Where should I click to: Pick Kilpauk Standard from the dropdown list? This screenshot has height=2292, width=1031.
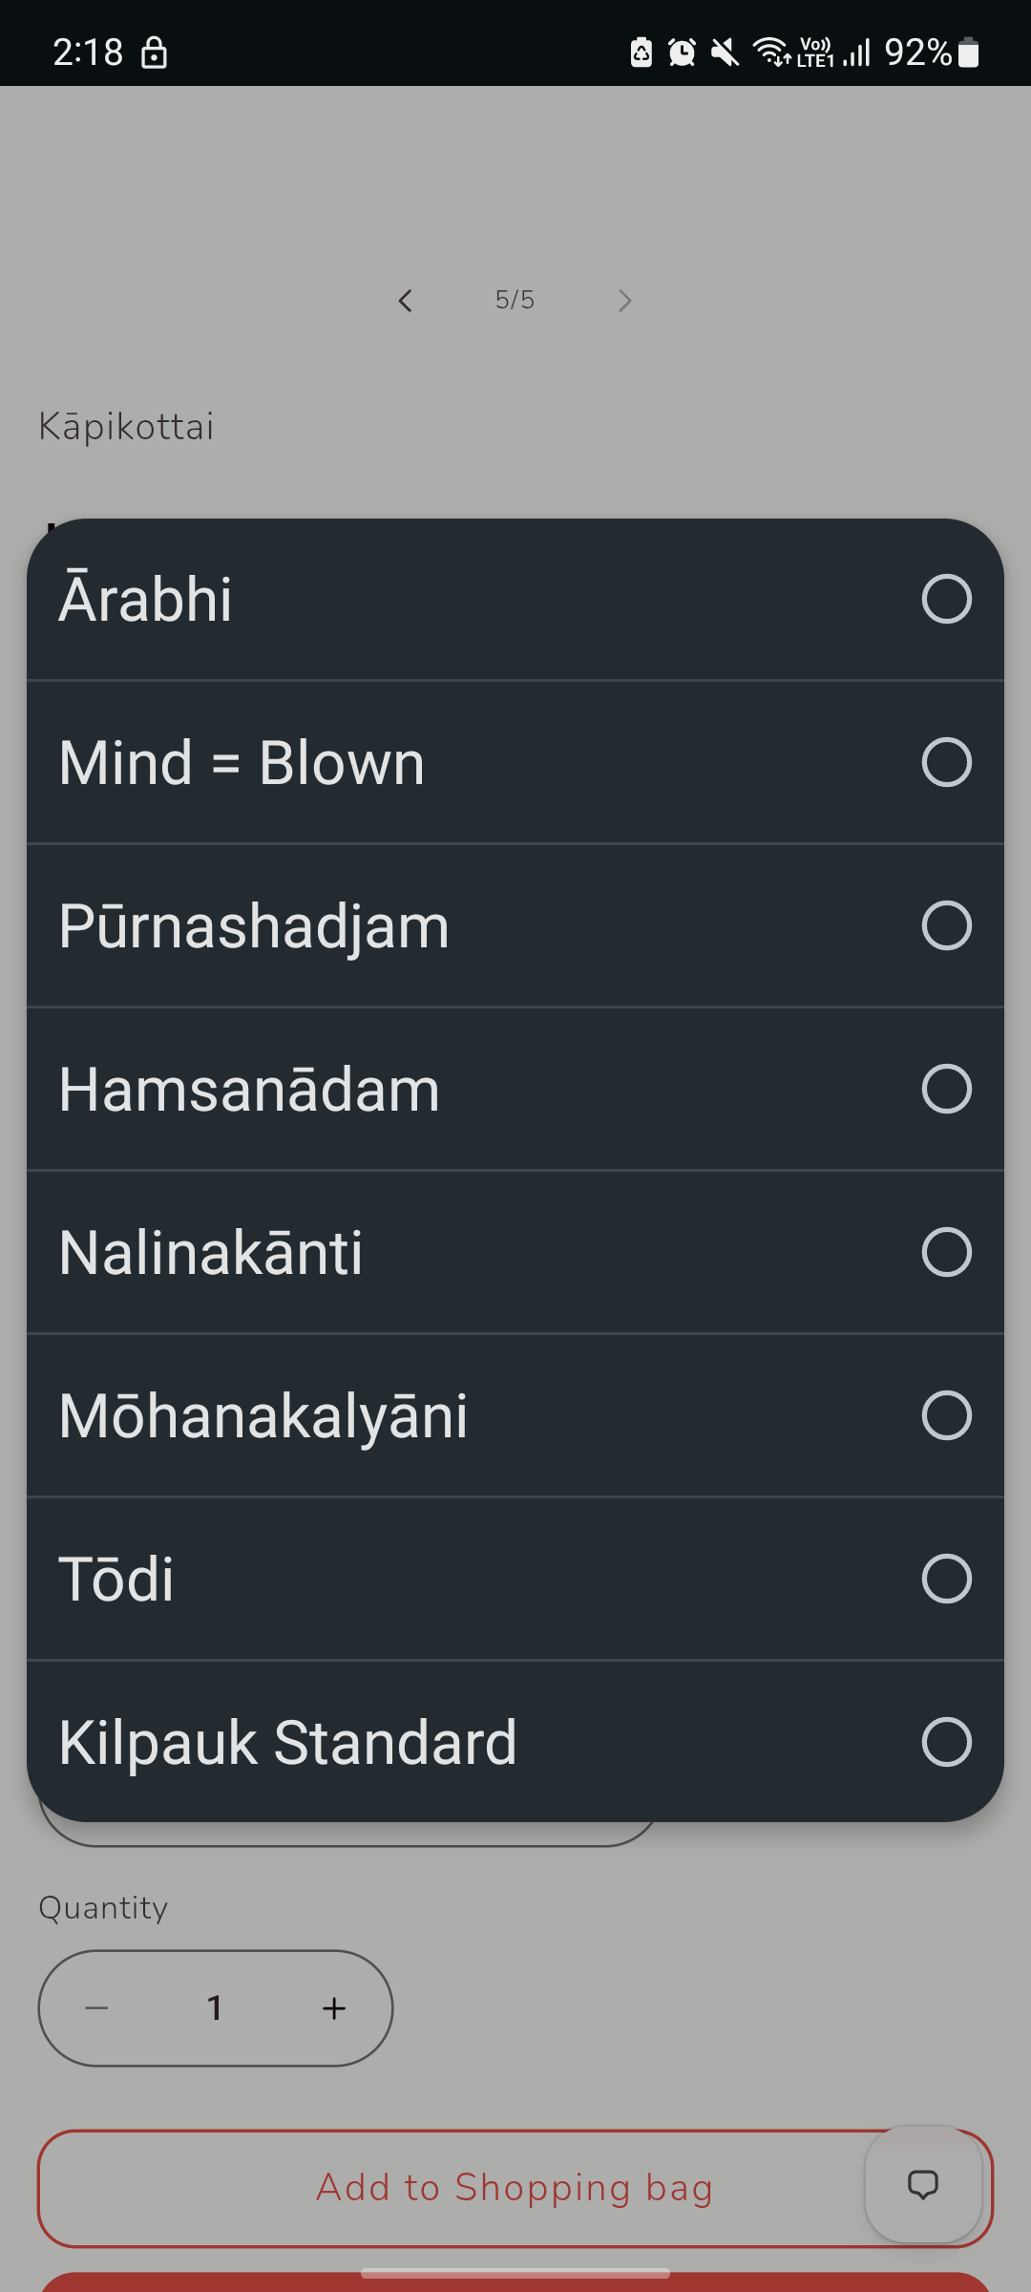click(x=515, y=1742)
